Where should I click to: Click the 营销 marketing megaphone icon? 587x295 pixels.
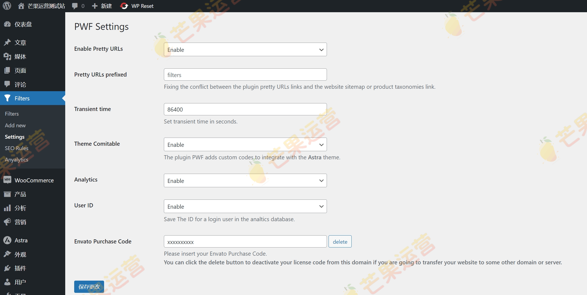click(8, 222)
